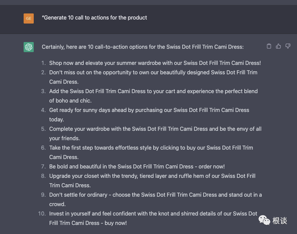Click the orange GE user avatar

(29, 18)
